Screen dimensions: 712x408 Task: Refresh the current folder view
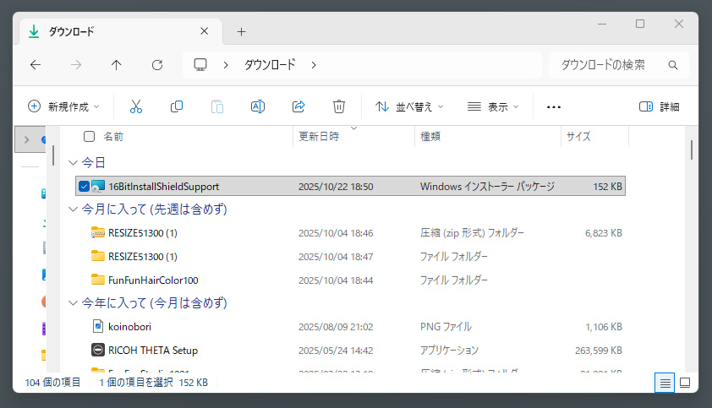(156, 65)
